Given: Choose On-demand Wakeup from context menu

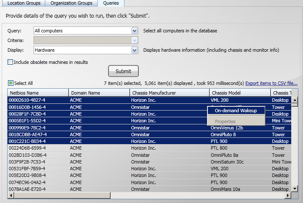Looking at the screenshot, I should click(x=236, y=111).
